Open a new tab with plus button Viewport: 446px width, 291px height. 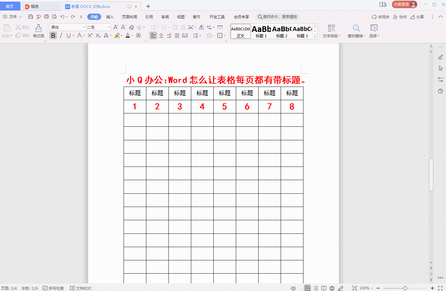[148, 6]
